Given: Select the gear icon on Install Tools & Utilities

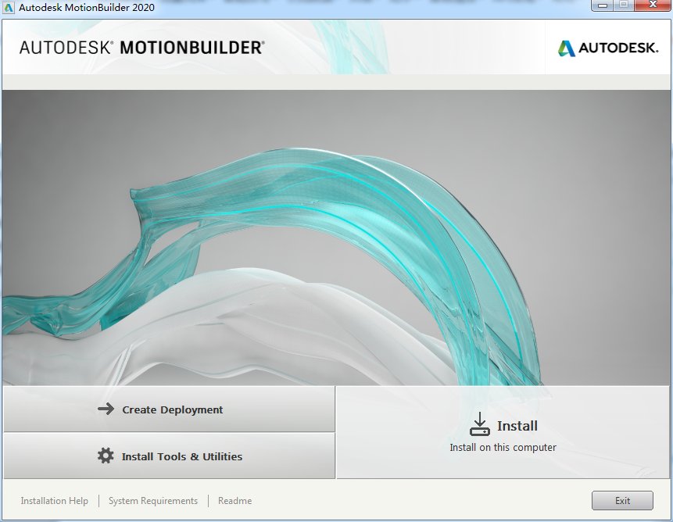Looking at the screenshot, I should click(106, 456).
